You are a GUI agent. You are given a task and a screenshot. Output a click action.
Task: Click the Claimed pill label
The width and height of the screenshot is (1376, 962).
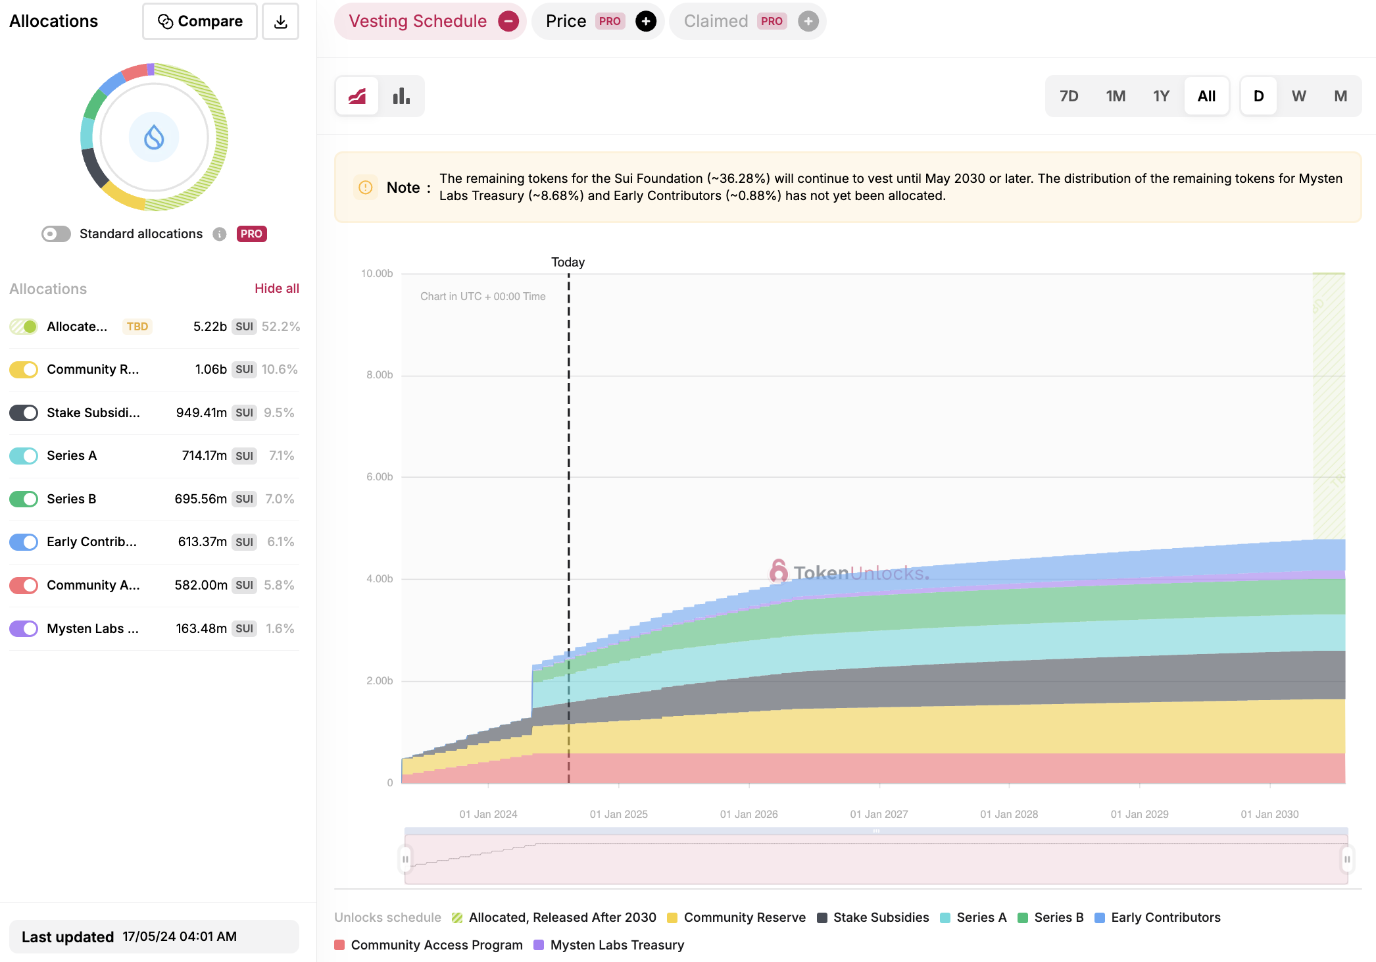[x=716, y=22]
